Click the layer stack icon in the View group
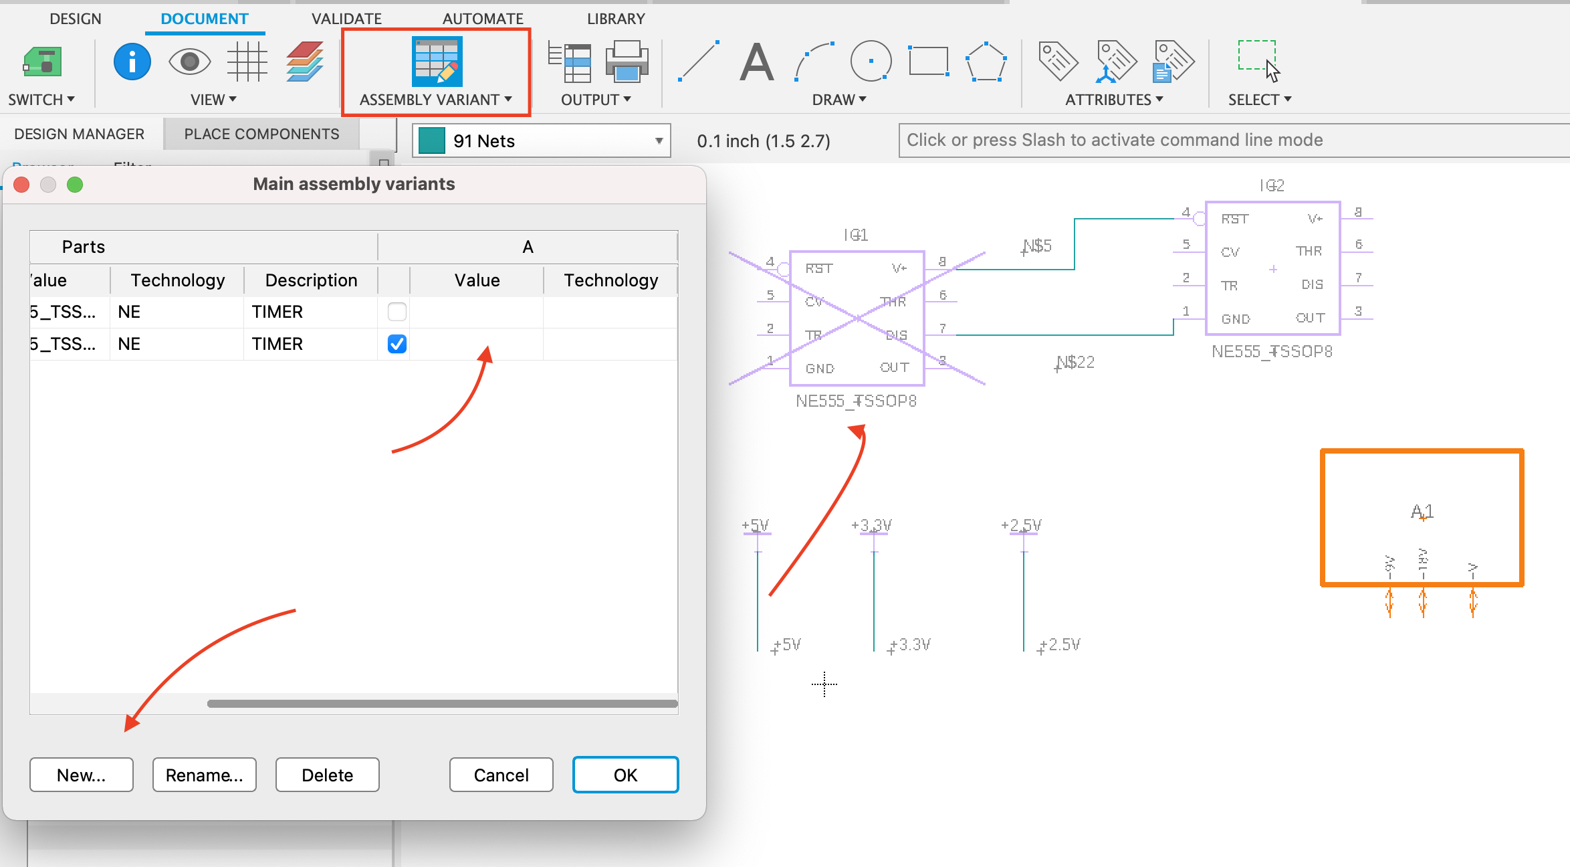The width and height of the screenshot is (1570, 867). 304,62
